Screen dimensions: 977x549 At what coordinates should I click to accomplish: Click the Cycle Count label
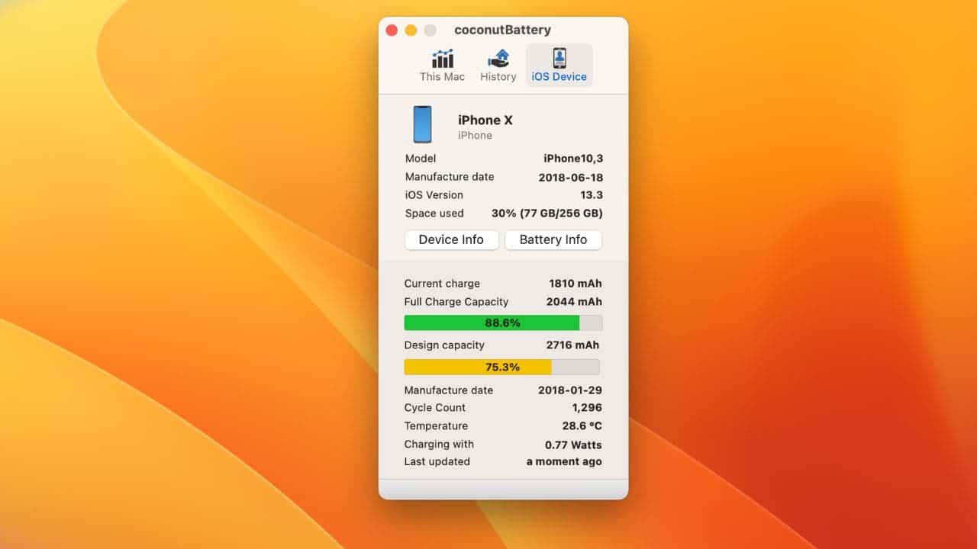point(435,408)
